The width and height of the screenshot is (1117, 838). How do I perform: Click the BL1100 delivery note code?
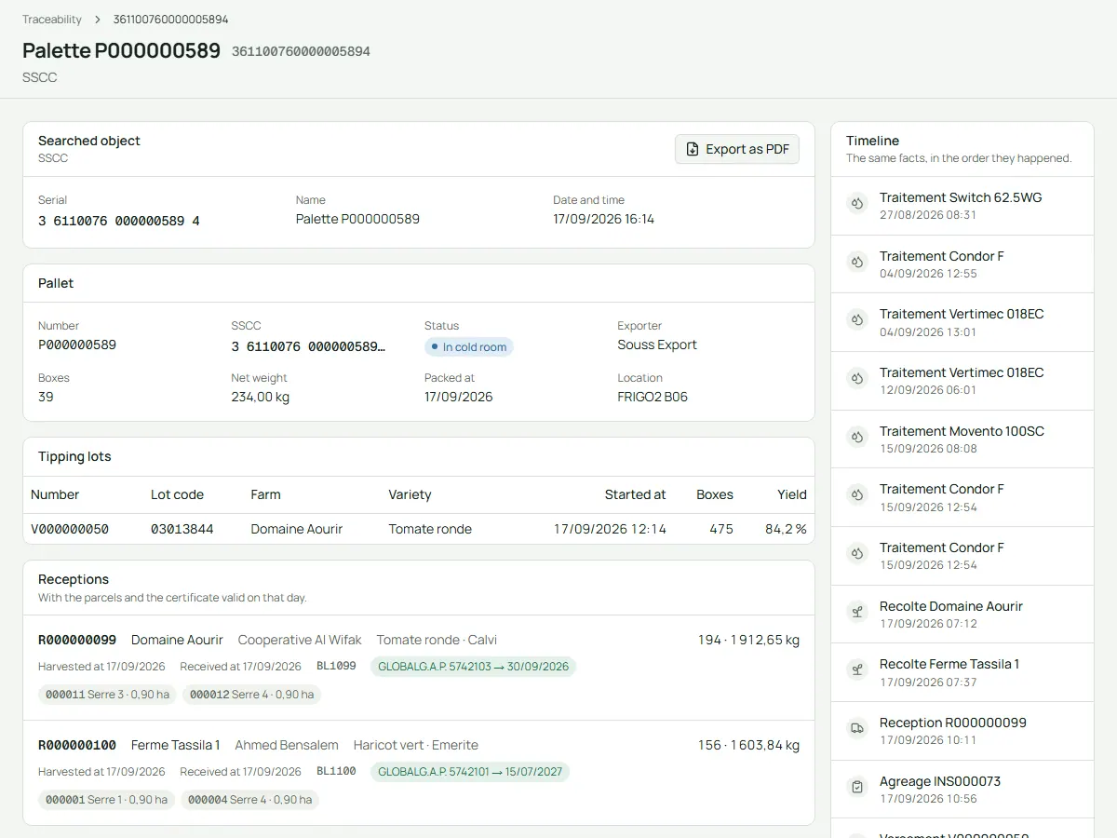(336, 772)
